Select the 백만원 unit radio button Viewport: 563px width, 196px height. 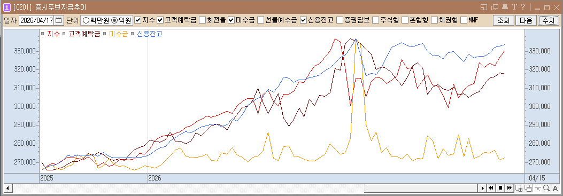[x=86, y=20]
